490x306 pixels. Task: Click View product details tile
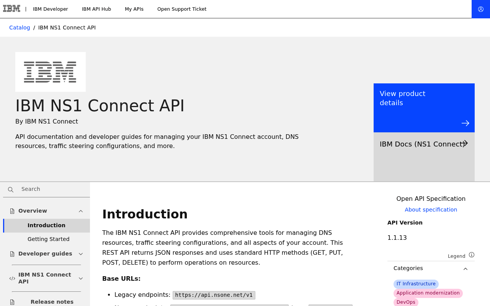[424, 108]
